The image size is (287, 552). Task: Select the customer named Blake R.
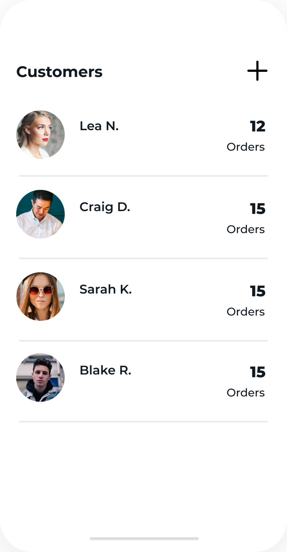(106, 370)
